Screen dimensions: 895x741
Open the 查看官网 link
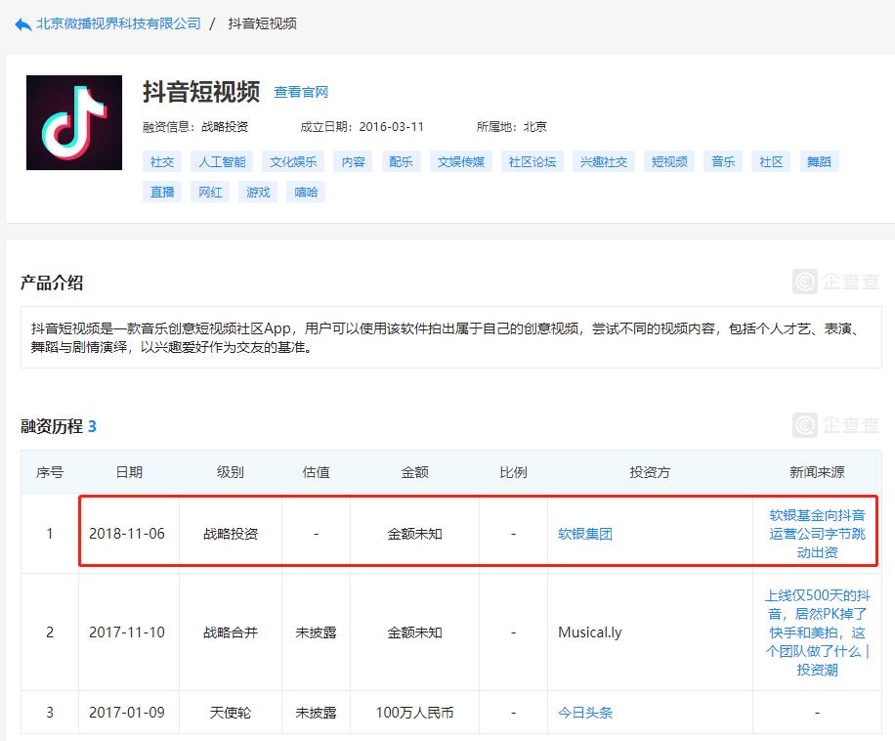click(301, 92)
